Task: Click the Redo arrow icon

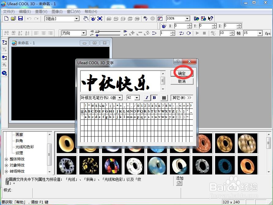Action: coord(36,18)
